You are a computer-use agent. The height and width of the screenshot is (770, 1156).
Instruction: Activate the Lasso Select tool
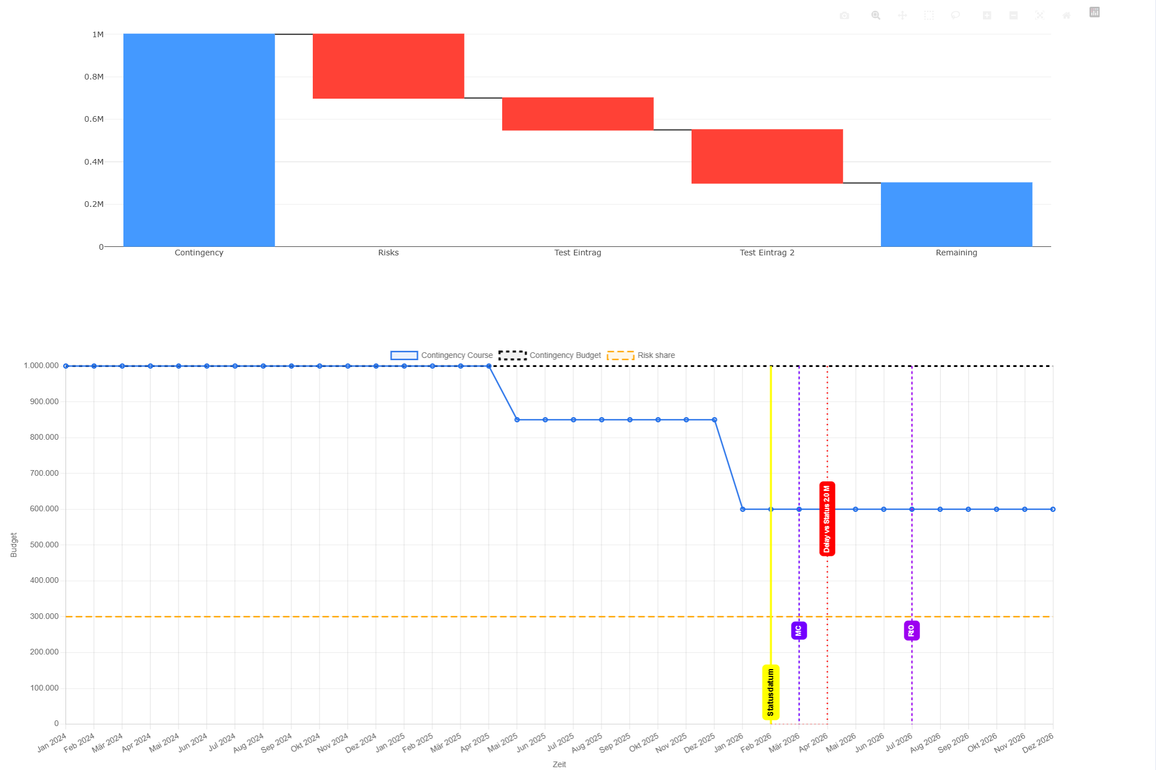point(955,16)
